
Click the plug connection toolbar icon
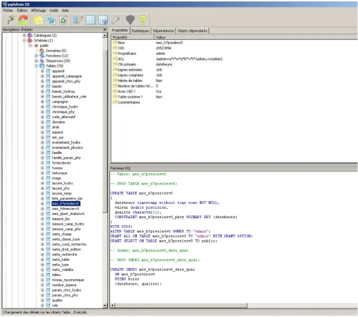11,20
